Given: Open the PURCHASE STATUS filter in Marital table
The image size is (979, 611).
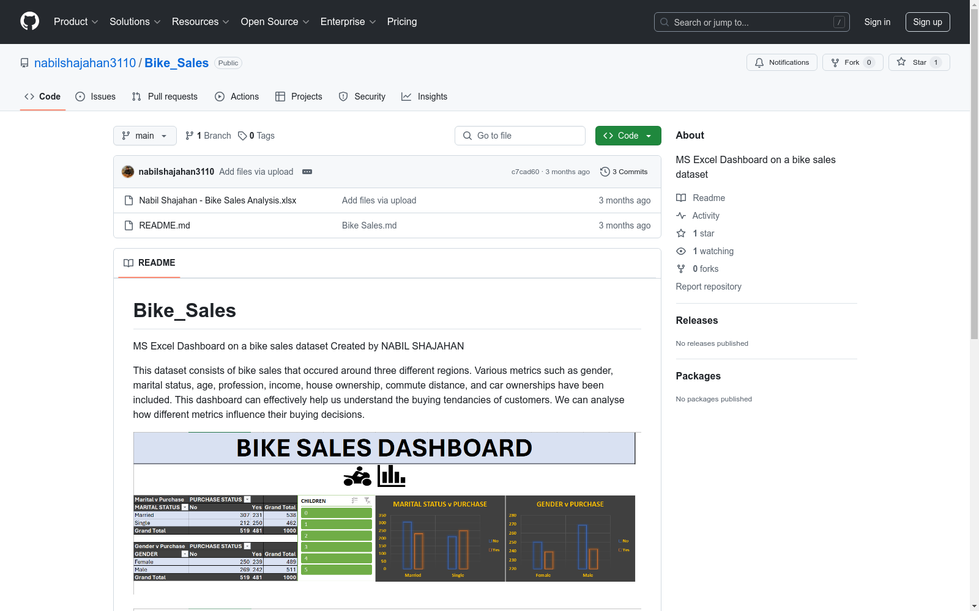Looking at the screenshot, I should coord(247,499).
